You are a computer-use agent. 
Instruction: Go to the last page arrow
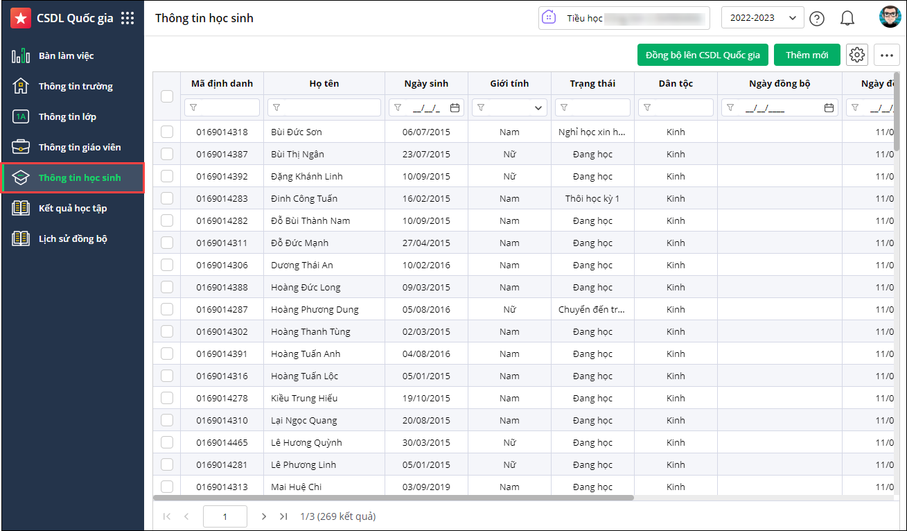pyautogui.click(x=283, y=516)
